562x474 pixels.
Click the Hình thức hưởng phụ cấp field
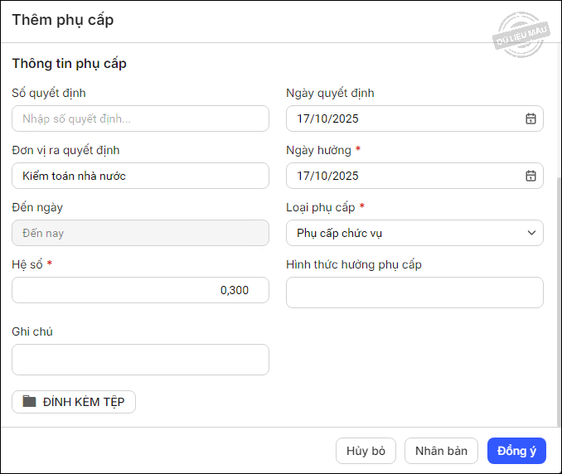pos(414,293)
